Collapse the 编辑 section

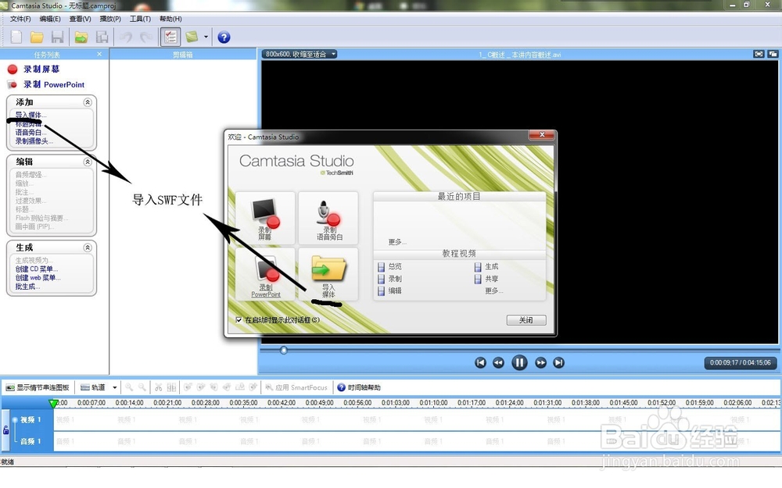pyautogui.click(x=88, y=162)
